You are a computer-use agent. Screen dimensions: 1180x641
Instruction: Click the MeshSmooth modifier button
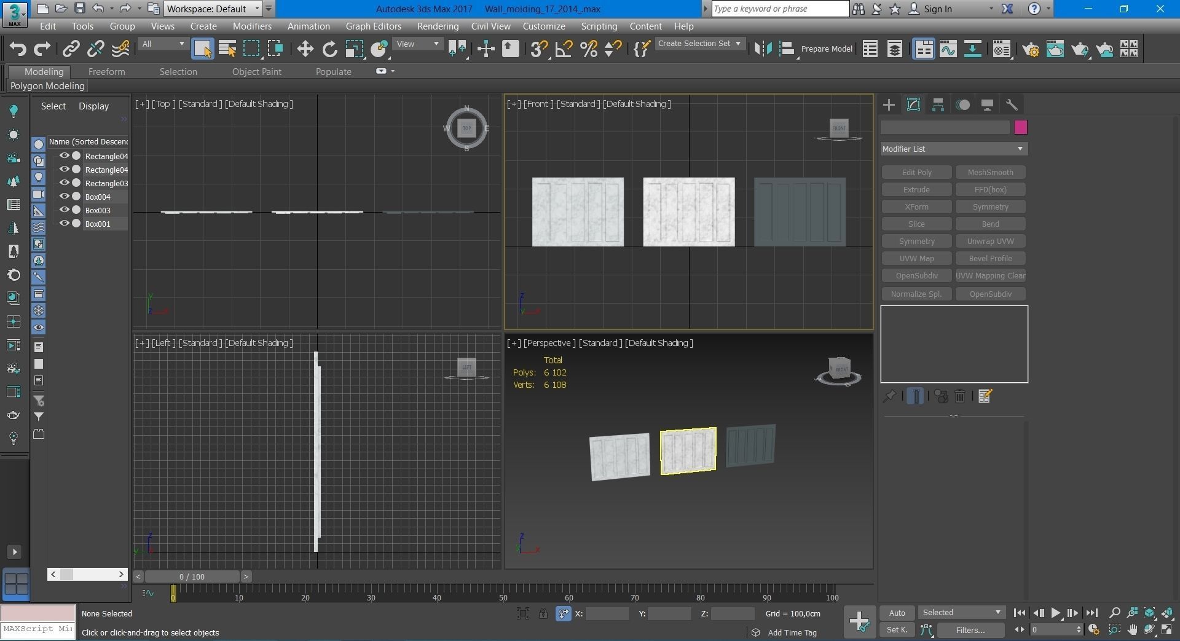coord(990,173)
